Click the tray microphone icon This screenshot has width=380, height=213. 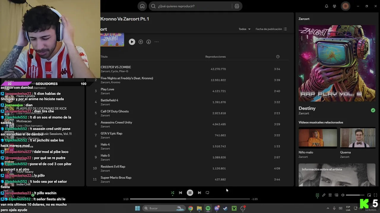pyautogui.click(x=334, y=208)
